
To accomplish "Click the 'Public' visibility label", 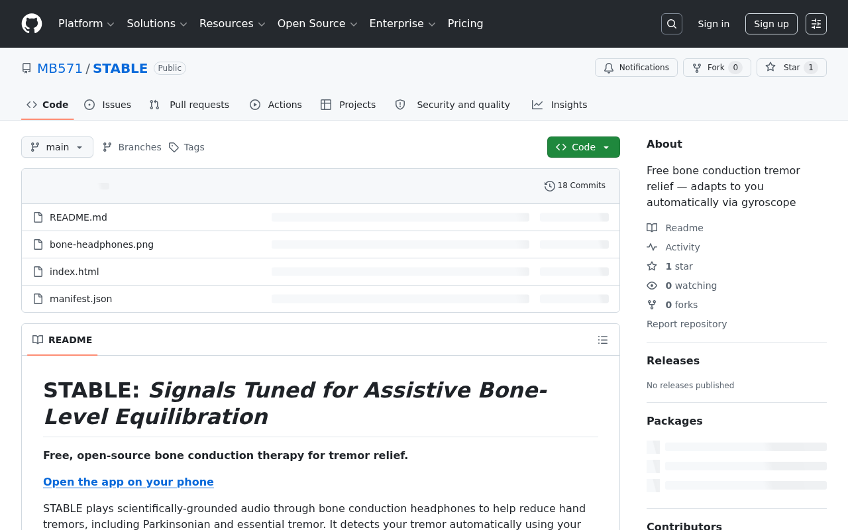I will tap(170, 68).
